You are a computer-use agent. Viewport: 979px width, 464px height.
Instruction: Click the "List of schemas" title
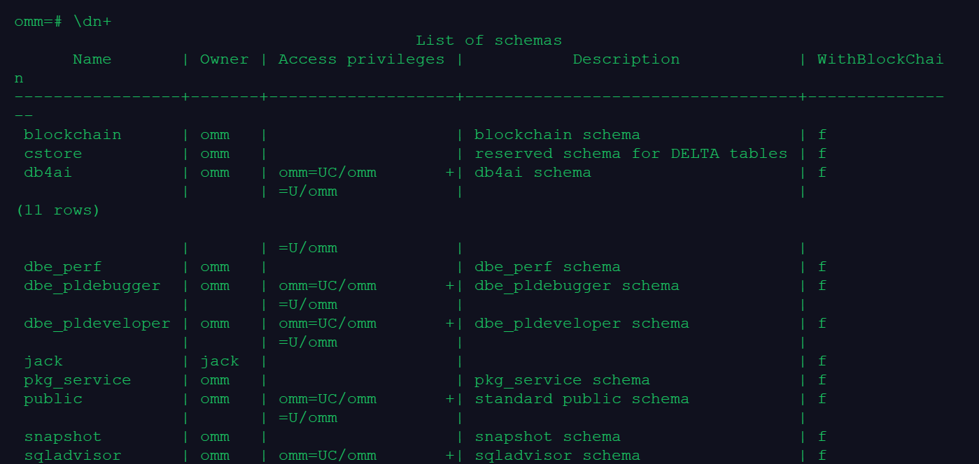(x=488, y=41)
